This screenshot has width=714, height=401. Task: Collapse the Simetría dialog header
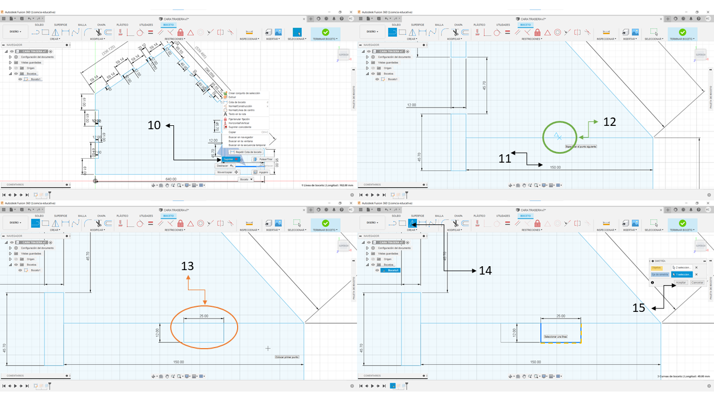tap(653, 261)
